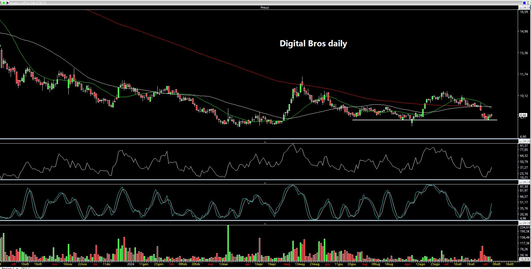Grab the splitter handle above the stochastic pane
The height and width of the screenshot is (269, 531).
coord(265,183)
